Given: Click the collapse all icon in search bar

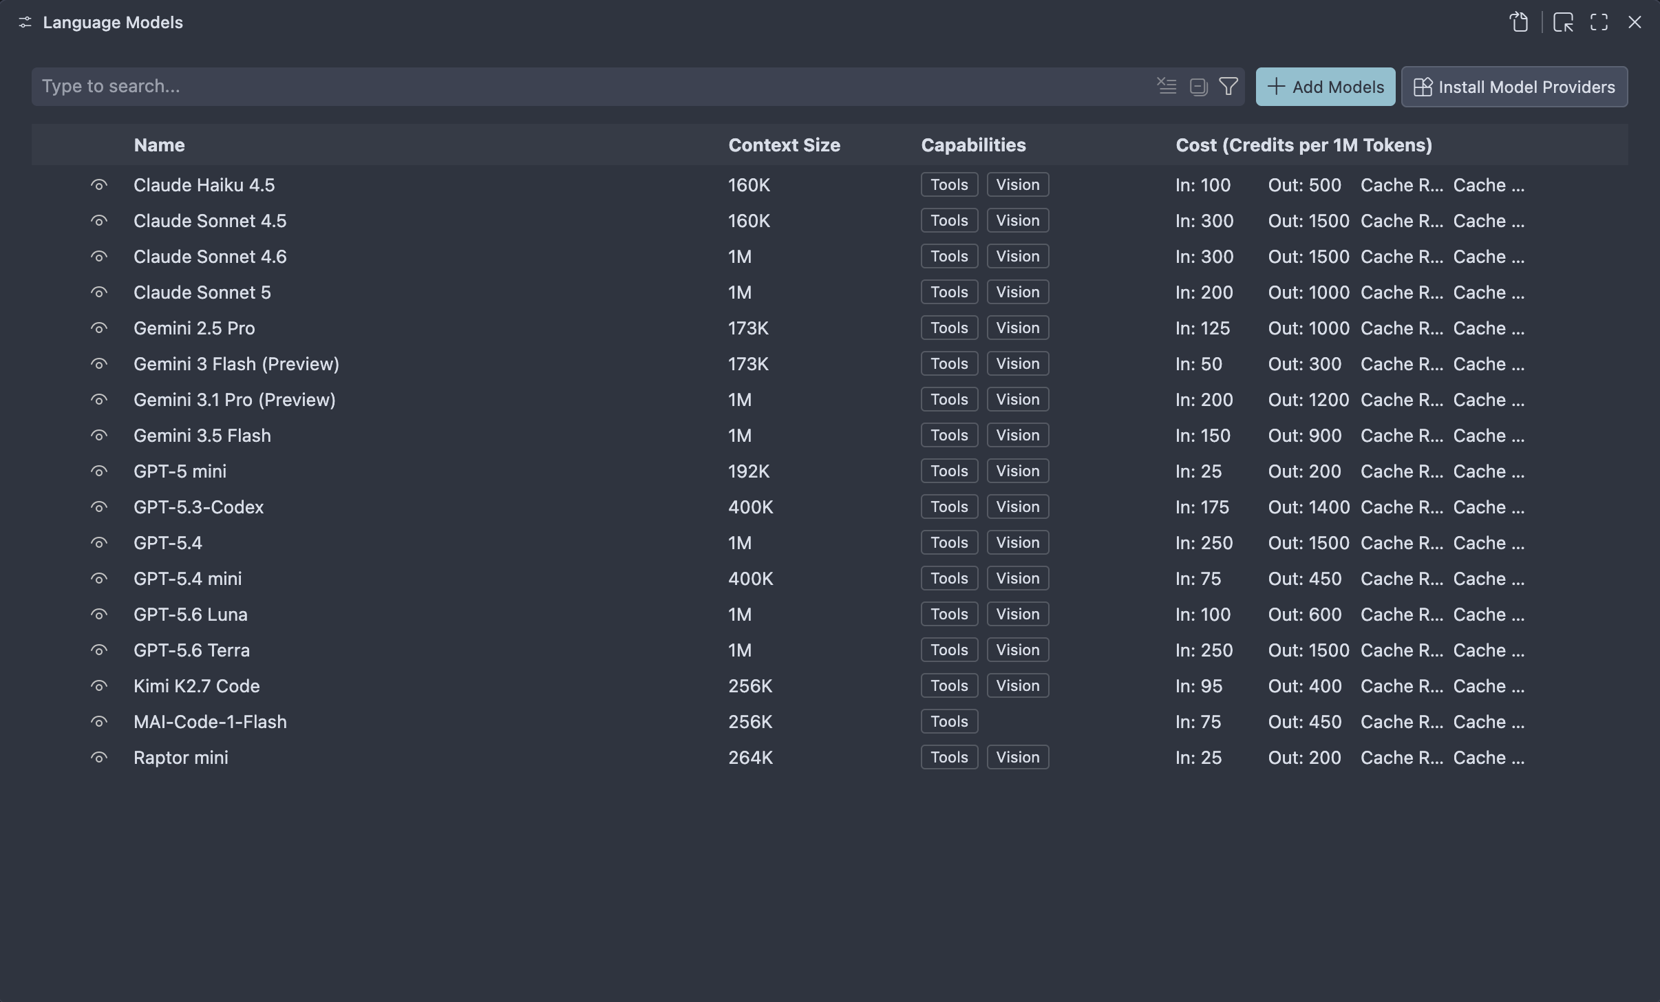Looking at the screenshot, I should point(1198,87).
